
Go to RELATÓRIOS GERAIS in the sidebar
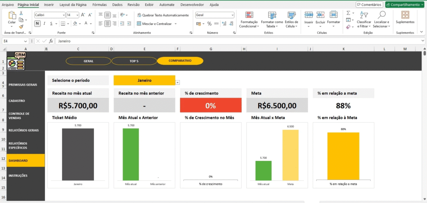point(23,130)
